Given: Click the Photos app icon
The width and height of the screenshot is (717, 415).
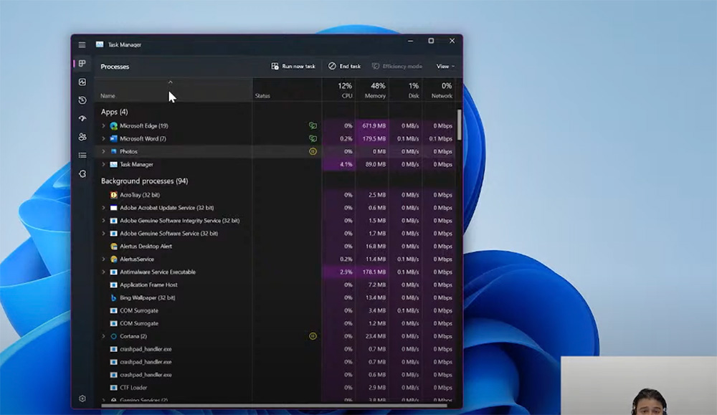Looking at the screenshot, I should point(113,151).
